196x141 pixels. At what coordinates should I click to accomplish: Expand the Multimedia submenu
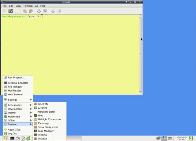tap(17, 117)
